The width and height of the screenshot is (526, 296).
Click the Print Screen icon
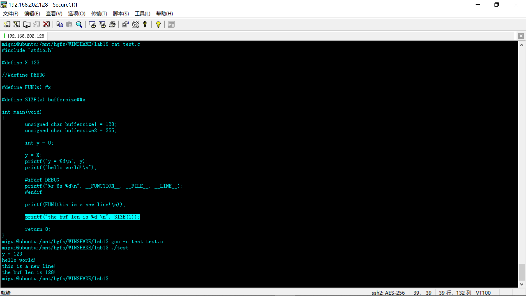pos(92,24)
